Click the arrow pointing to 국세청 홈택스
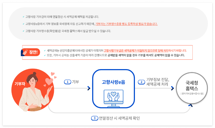The height and width of the screenshot is (128, 215). (x=173, y=88)
